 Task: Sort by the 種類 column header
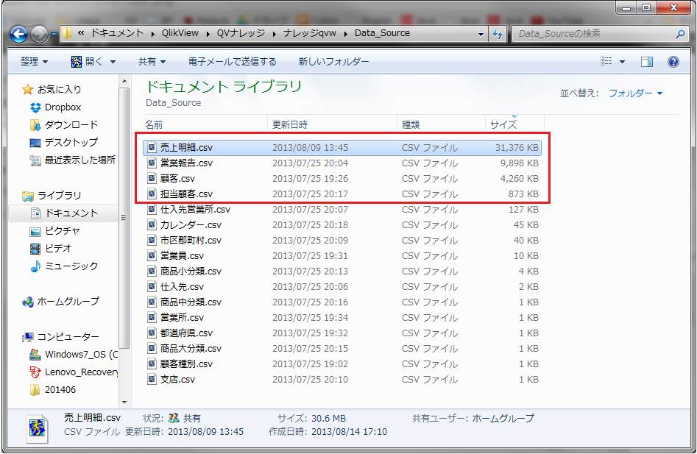click(x=441, y=125)
